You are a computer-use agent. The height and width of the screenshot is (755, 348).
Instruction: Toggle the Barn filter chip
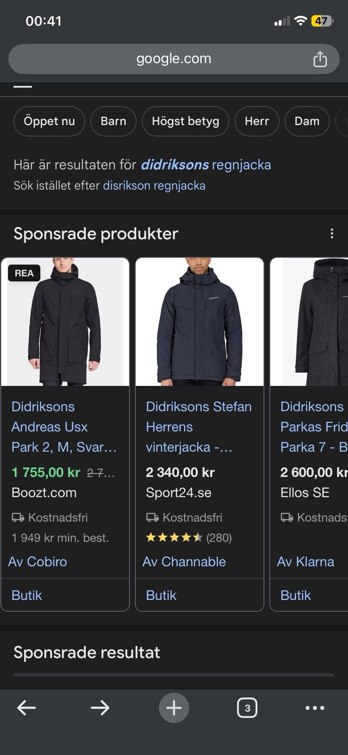(113, 121)
